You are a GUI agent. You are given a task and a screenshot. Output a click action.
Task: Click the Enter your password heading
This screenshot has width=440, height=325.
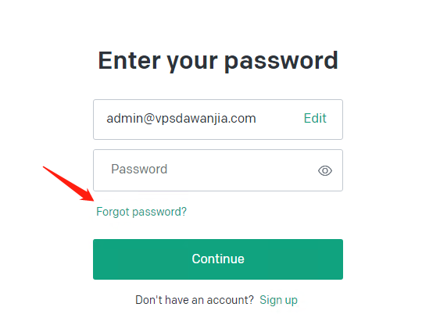(218, 61)
